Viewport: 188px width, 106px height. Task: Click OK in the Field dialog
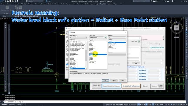pyautogui.click(x=105, y=80)
